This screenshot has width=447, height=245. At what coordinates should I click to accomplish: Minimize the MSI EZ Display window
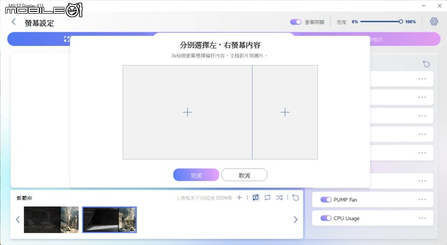point(424,5)
